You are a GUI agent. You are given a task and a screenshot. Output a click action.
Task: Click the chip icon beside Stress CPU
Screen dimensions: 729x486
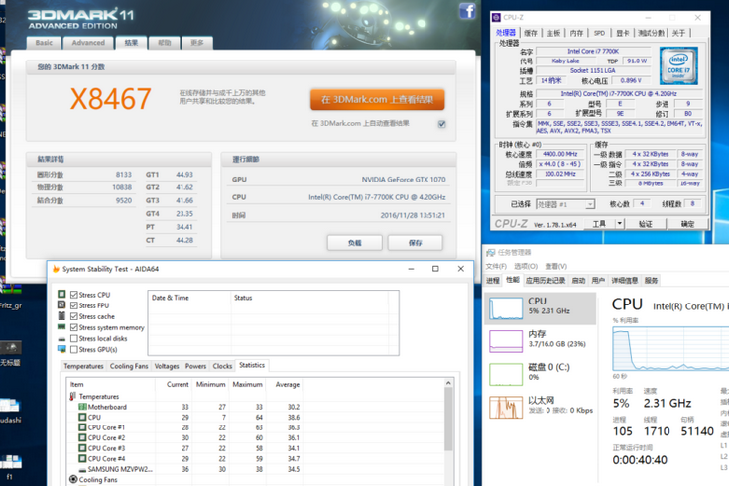tap(61, 294)
